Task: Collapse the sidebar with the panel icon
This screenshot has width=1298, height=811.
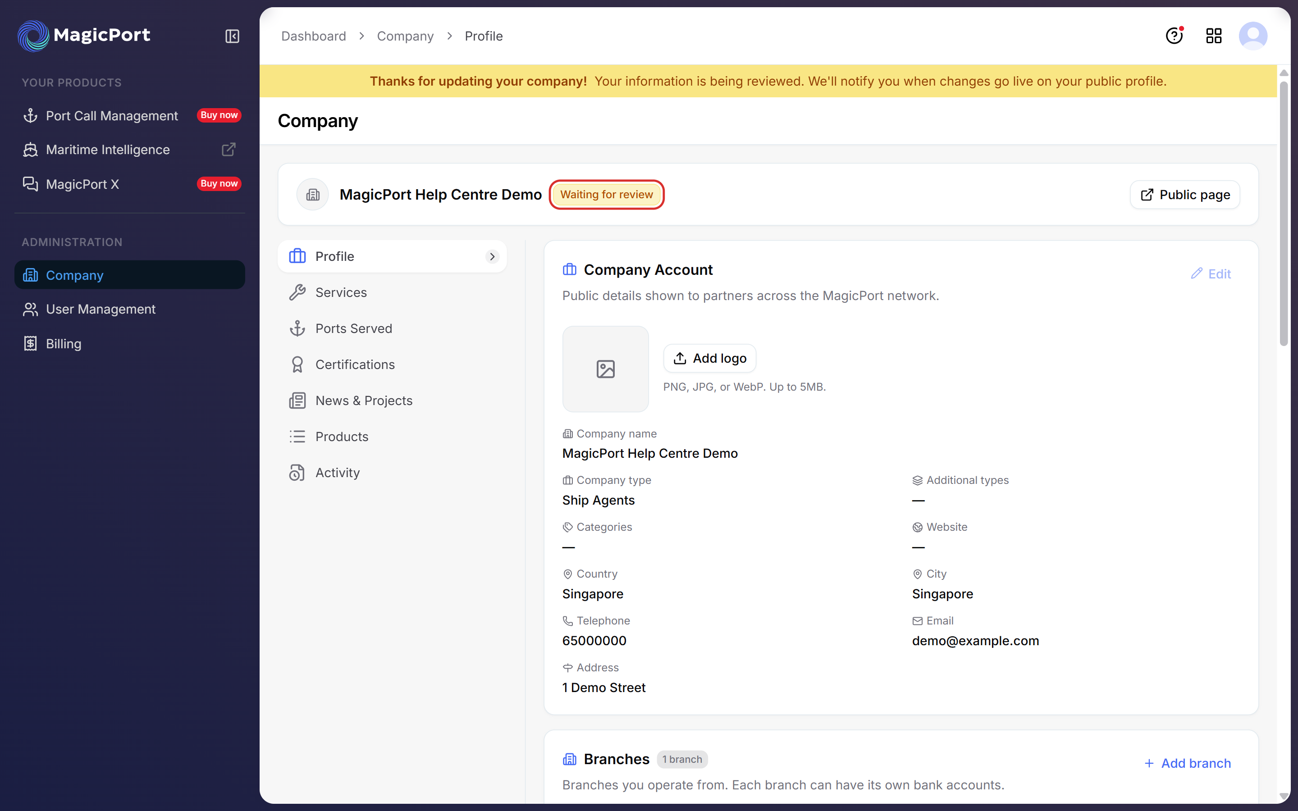Action: [232, 36]
